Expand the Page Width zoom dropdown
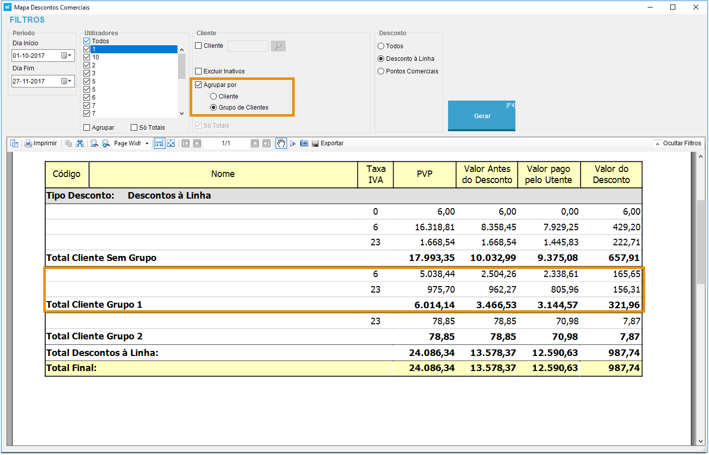Screen dimensions: 709x455 [x=147, y=144]
